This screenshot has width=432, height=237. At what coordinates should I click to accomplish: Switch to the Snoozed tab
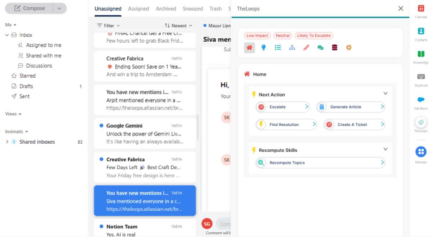pos(193,9)
